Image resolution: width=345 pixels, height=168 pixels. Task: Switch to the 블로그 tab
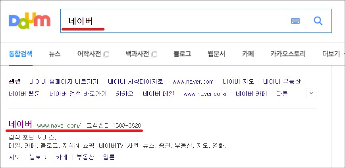182,54
